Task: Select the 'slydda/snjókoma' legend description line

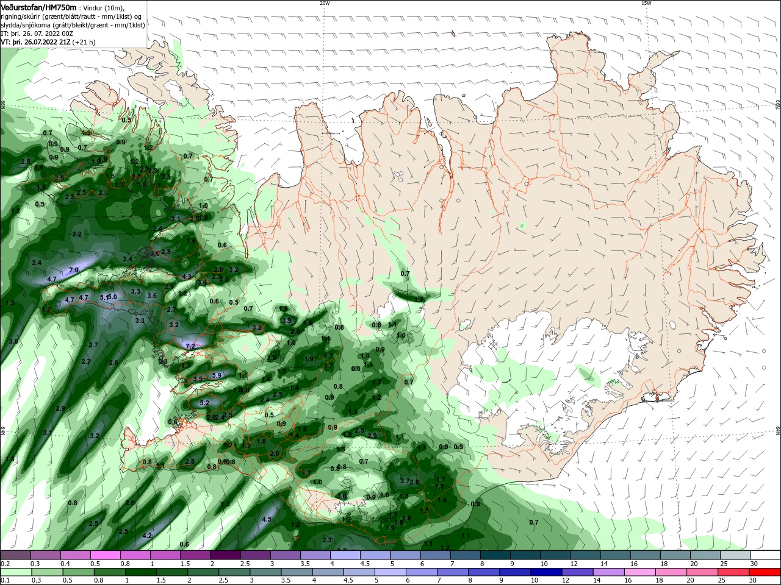Action: point(73,25)
